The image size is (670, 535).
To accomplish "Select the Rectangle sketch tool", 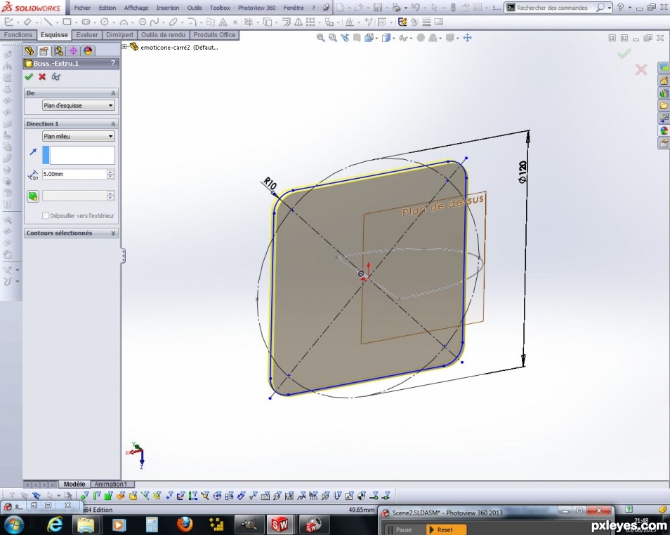I will (67, 22).
